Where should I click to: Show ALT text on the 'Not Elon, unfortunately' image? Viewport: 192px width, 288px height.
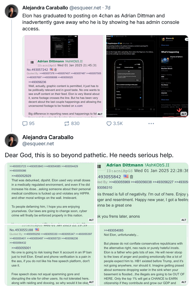(x=184, y=282)
